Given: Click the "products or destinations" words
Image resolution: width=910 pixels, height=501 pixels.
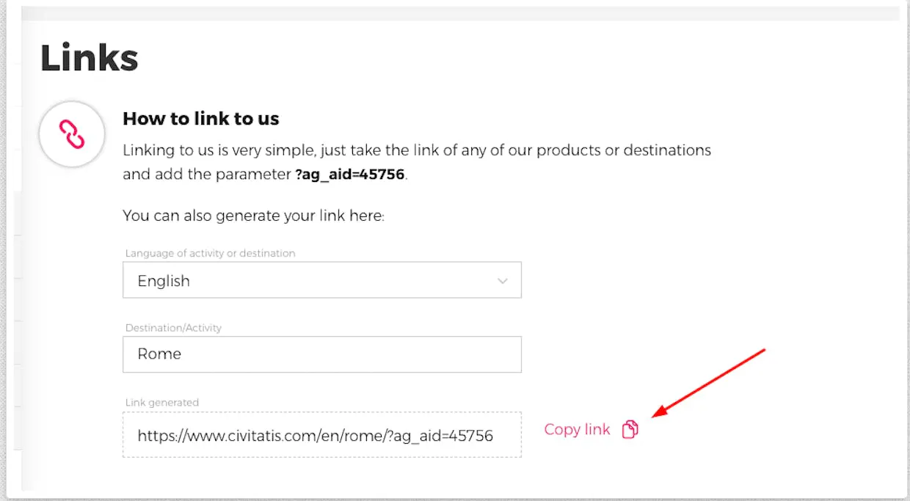Looking at the screenshot, I should (x=623, y=150).
